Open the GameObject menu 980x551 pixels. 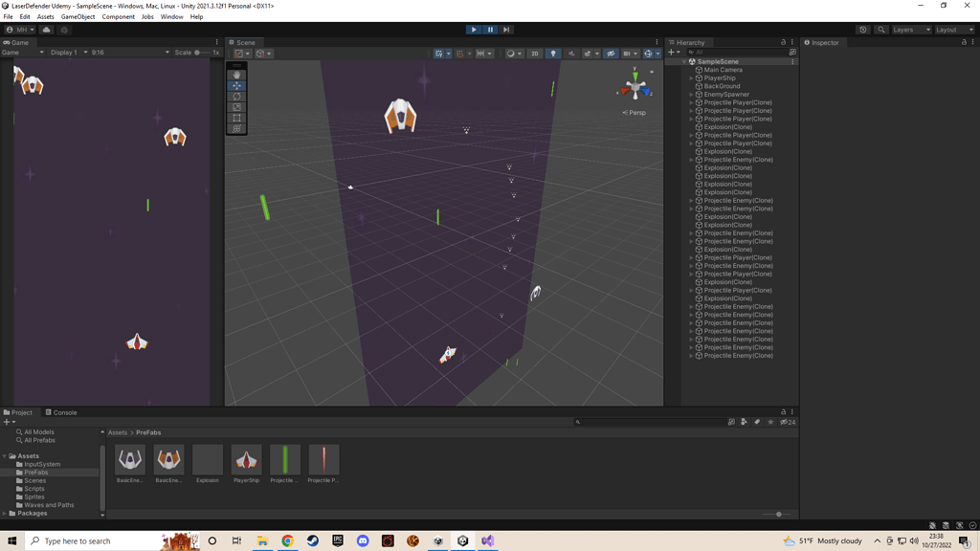pos(78,16)
